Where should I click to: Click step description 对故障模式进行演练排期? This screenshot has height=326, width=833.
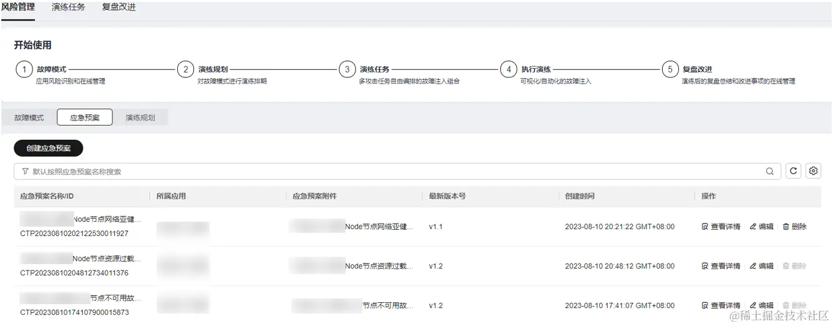(232, 81)
